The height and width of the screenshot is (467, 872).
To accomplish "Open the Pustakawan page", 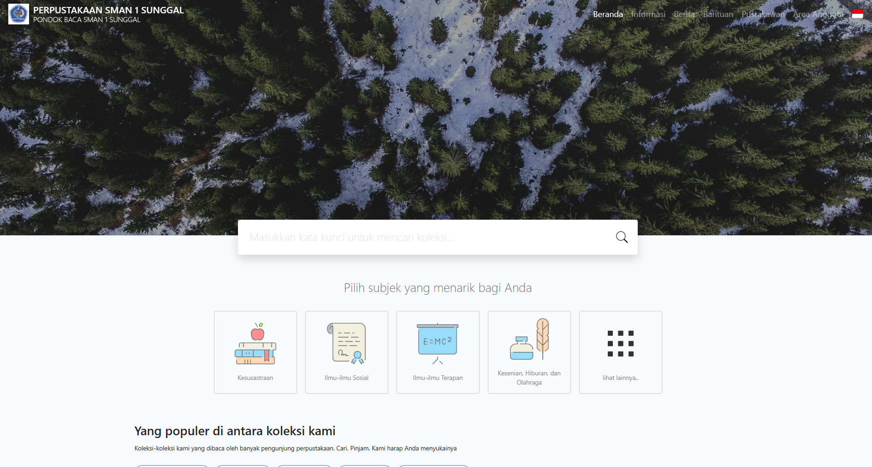I will [x=763, y=14].
